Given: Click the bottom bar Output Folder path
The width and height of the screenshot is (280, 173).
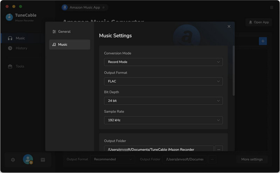Looking at the screenshot, I should [x=185, y=159].
